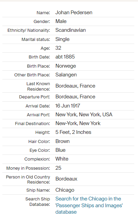This screenshot has height=217, width=138.
Task: Click the Ship Name value Chicago
Action: point(65,190)
